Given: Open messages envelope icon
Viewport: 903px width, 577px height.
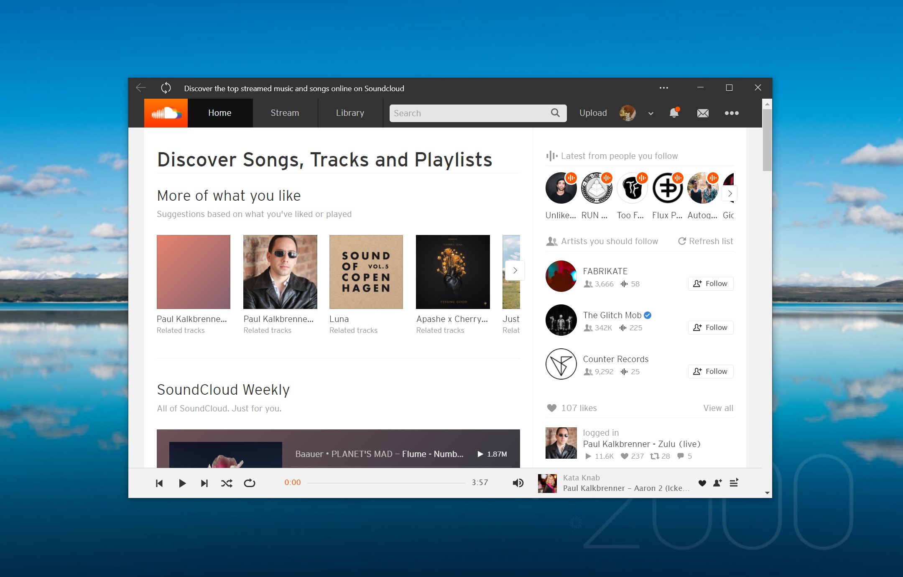Looking at the screenshot, I should pos(703,113).
